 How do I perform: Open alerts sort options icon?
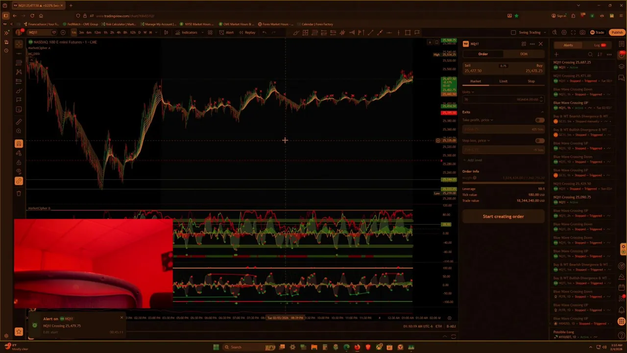pos(600,54)
